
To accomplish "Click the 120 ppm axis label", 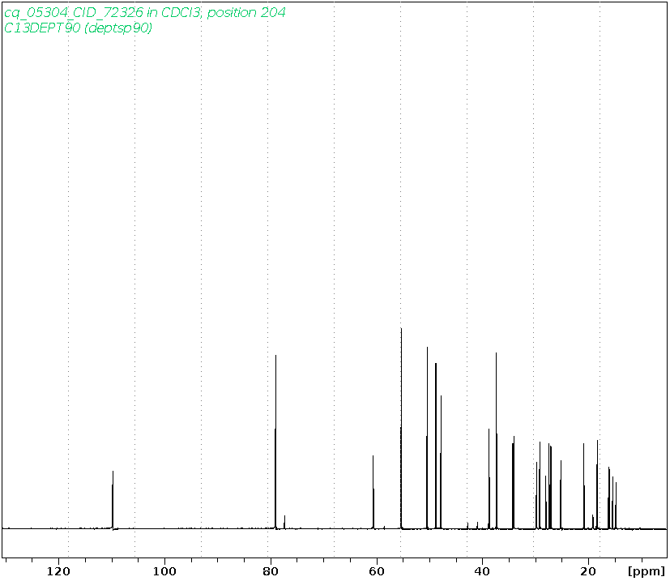I will 58,571.
